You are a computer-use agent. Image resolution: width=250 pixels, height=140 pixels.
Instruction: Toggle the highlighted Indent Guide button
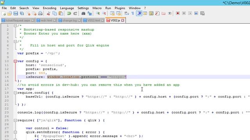coord(139,14)
